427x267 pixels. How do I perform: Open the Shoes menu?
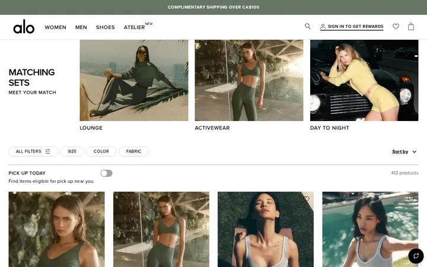point(106,27)
